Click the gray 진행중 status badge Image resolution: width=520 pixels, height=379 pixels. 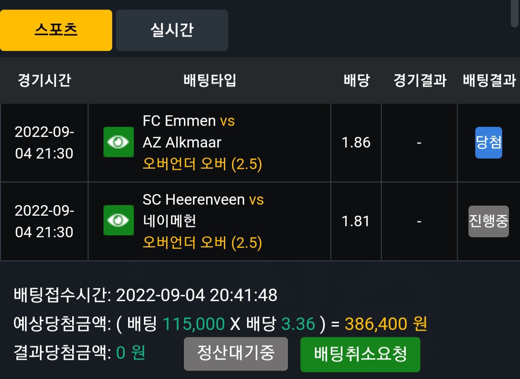(x=489, y=221)
